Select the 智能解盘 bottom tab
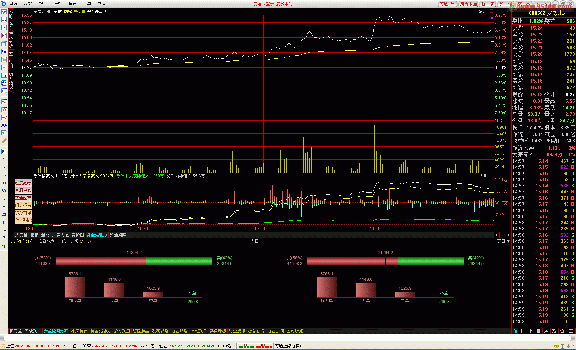Viewport: 576px width, 350px height. tap(141, 331)
